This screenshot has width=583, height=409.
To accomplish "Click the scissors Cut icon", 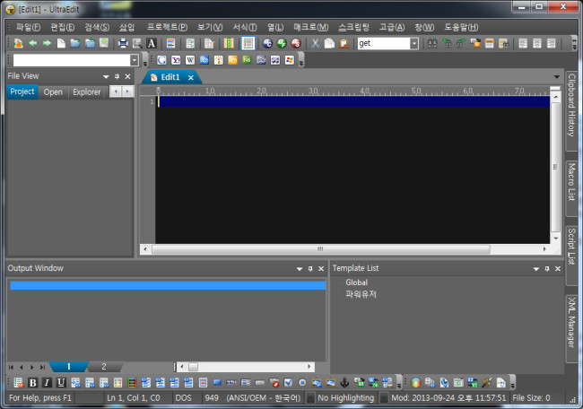I will [x=315, y=43].
